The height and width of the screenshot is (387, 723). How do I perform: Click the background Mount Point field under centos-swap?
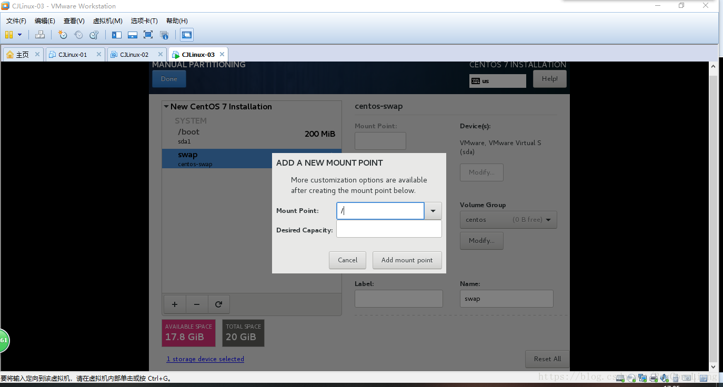(380, 141)
